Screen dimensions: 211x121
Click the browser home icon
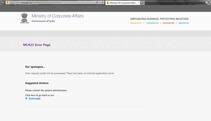[x=207, y=3]
